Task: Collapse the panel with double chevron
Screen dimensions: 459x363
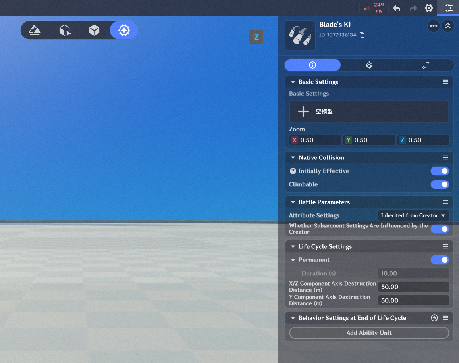Action: (448, 26)
